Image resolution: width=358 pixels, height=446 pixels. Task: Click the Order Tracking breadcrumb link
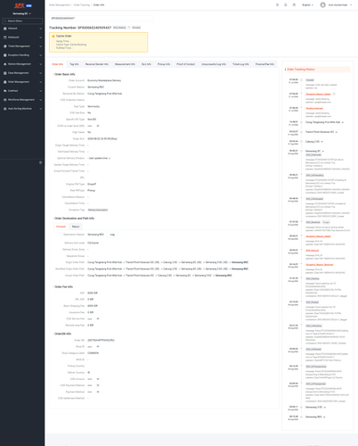[x=82, y=5]
